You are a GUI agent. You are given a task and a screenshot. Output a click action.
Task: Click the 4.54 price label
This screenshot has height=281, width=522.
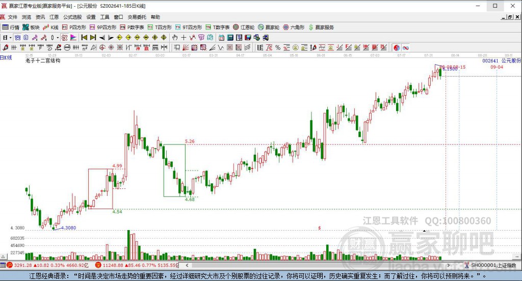117,211
